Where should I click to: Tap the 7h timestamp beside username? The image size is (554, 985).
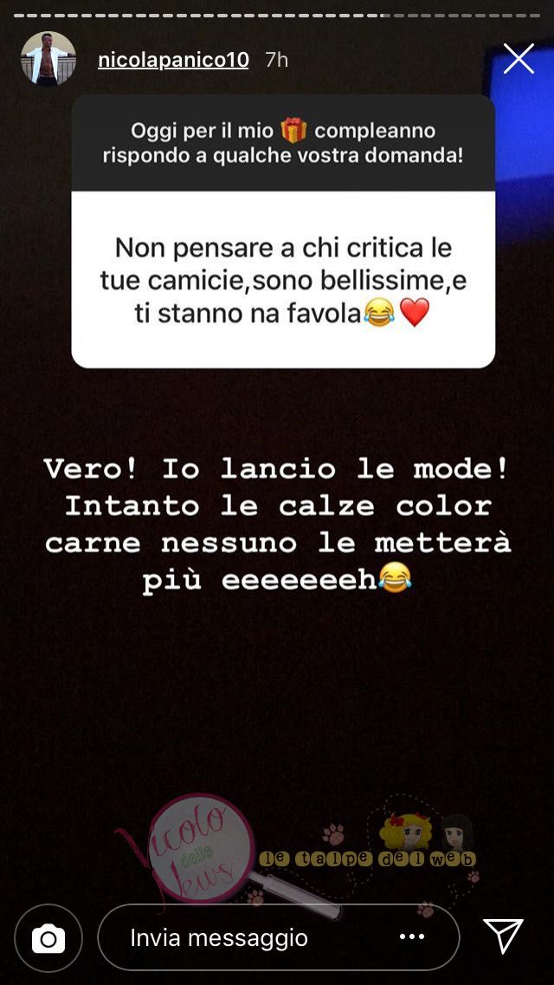277,61
